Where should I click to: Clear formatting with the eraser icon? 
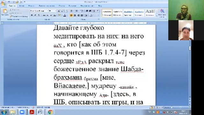point(66,11)
